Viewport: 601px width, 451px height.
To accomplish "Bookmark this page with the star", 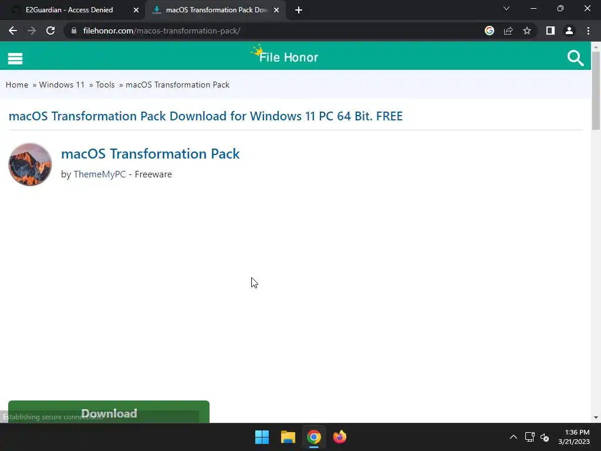I will point(527,31).
